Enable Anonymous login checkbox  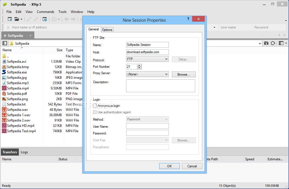[x=95, y=105]
